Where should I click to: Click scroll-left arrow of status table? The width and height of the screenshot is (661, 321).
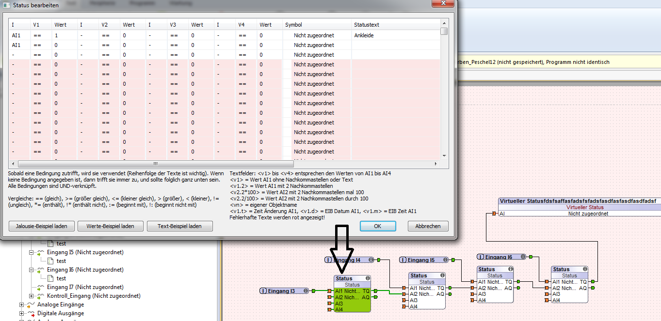[x=13, y=164]
